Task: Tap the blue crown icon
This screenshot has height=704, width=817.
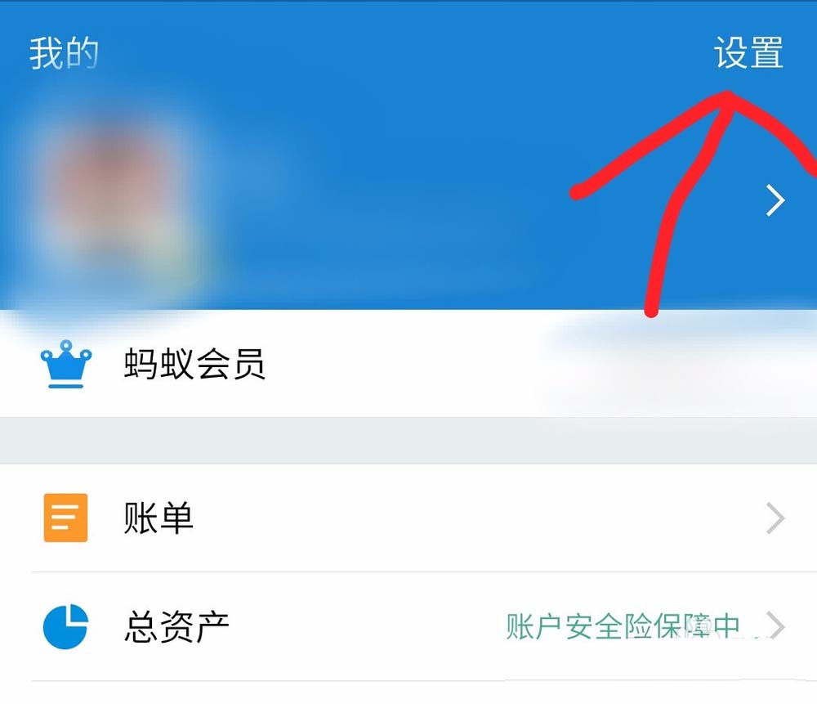Action: (66, 364)
